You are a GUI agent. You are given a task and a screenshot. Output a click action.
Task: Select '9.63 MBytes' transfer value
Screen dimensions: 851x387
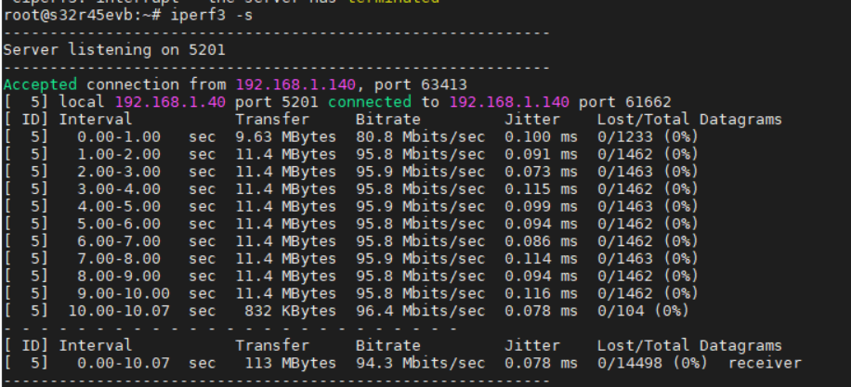tap(286, 136)
